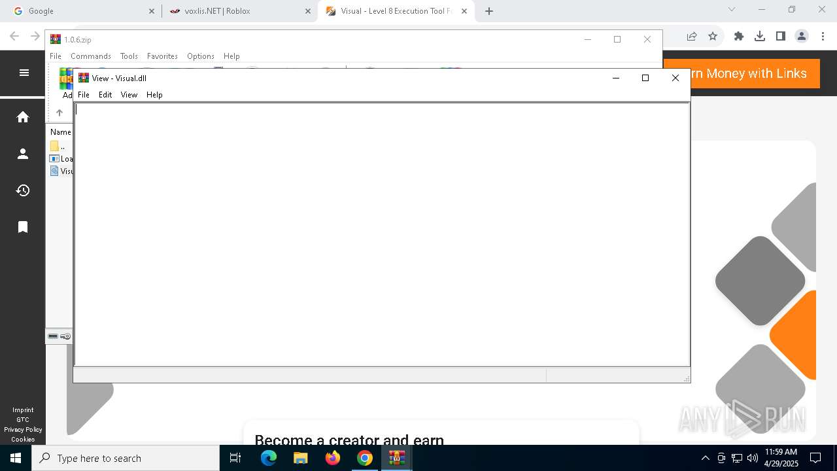Show hidden system tray icons
This screenshot has width=837, height=471.
[705, 458]
